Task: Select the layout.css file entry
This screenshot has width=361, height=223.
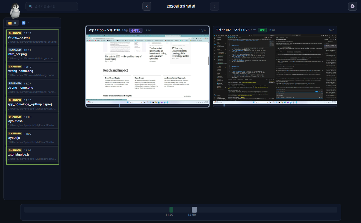Action: tap(33, 121)
